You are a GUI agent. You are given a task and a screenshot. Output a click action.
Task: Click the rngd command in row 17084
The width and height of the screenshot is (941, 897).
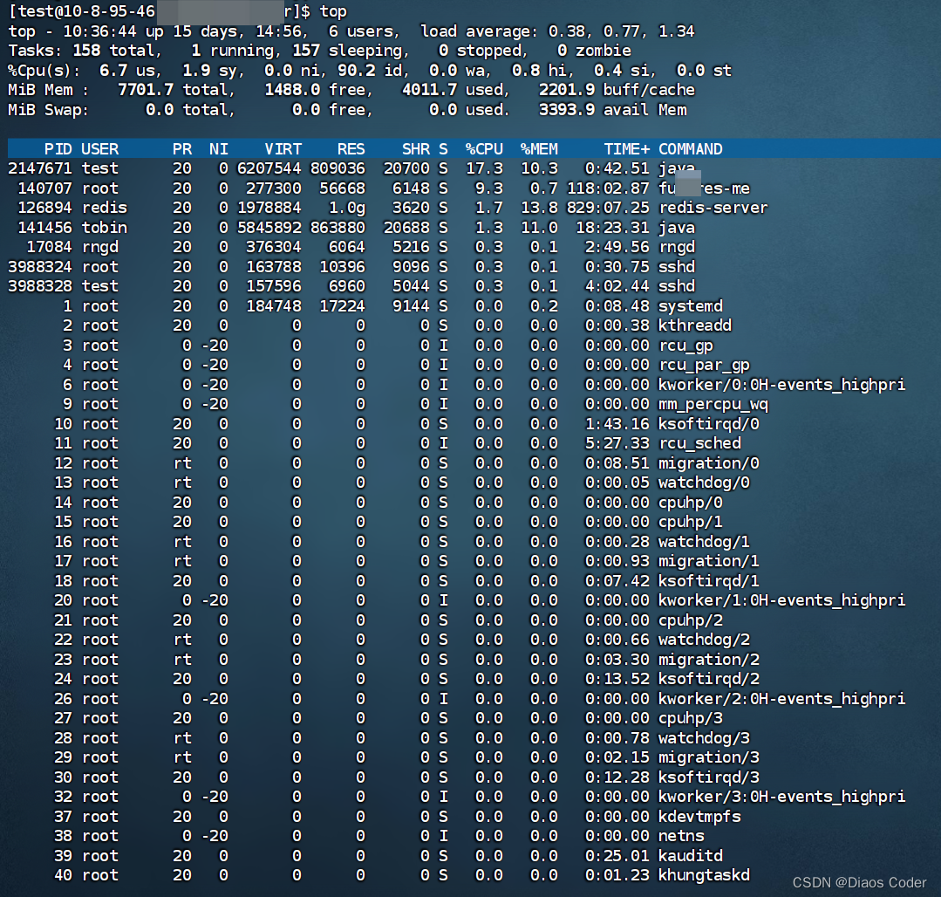pos(677,247)
